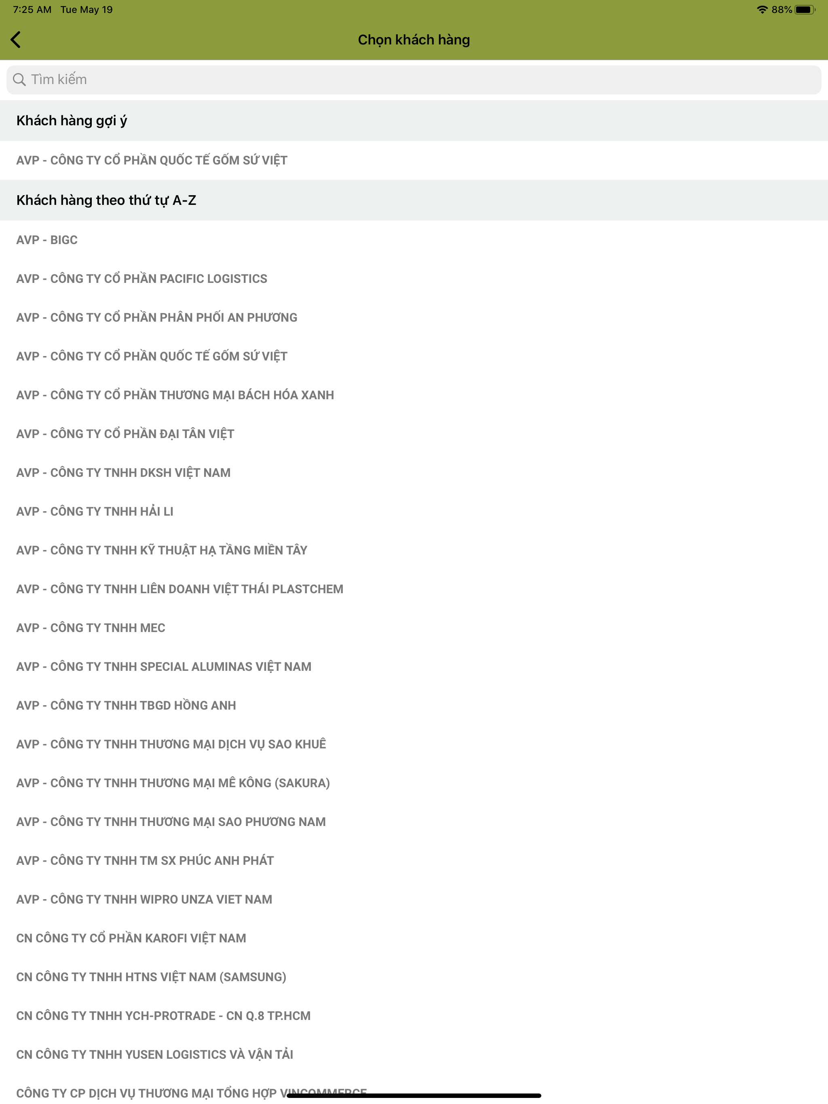Select AVP - CÔNG TY TNHH HẢI LI
Screen dimensions: 828x1104
(414, 512)
